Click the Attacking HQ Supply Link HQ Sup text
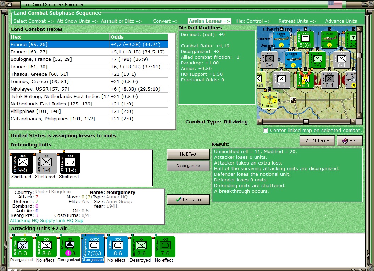 click(x=46, y=221)
